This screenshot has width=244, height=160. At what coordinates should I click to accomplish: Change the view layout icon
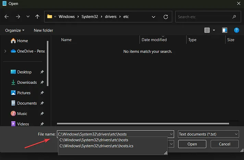point(207,30)
